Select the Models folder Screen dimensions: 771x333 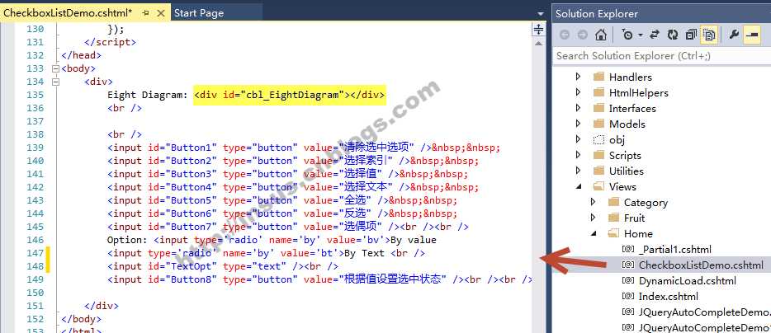tap(627, 124)
